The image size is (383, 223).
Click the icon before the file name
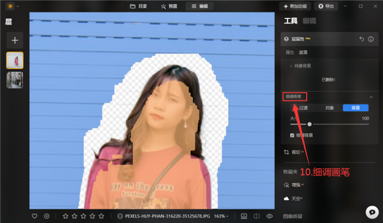point(120,216)
